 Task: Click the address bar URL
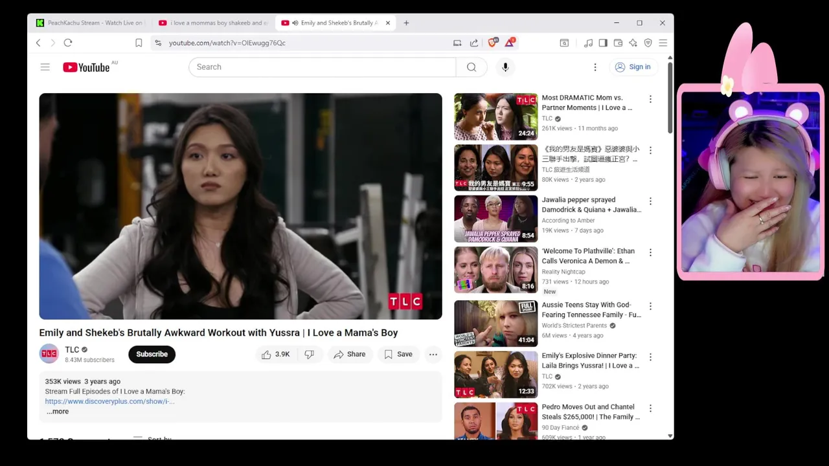(227, 43)
